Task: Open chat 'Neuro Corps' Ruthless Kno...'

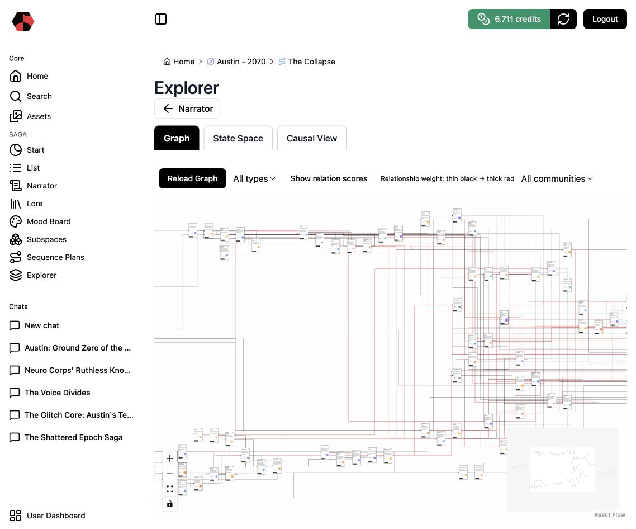Action: tap(78, 370)
